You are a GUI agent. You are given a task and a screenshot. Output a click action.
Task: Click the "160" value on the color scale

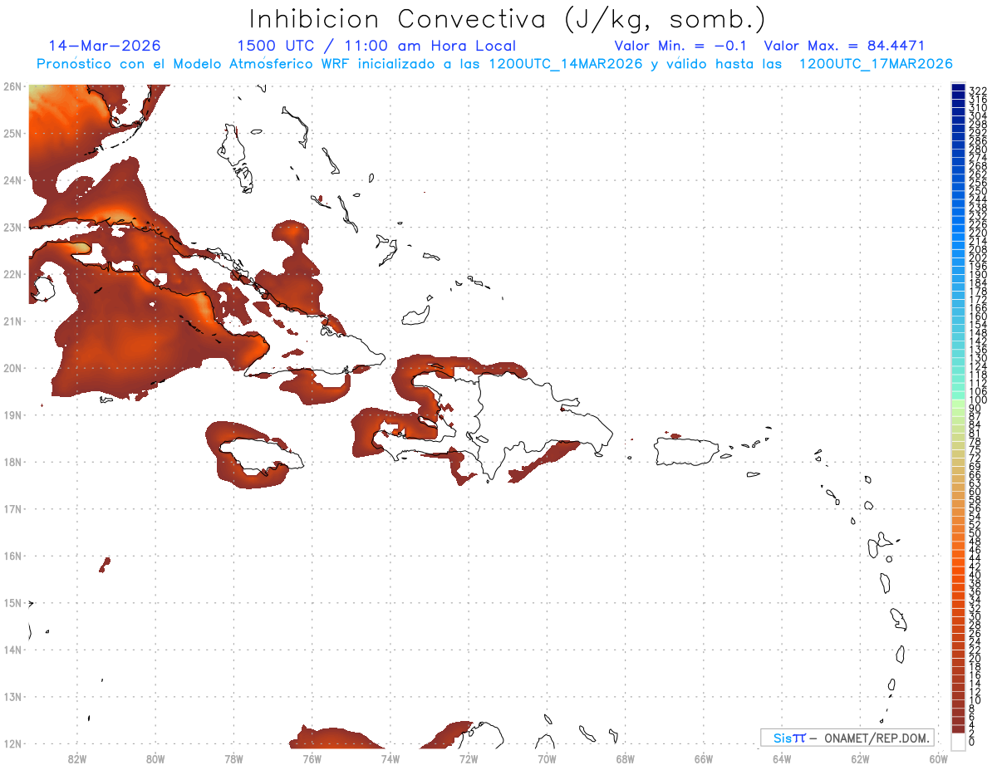point(978,316)
